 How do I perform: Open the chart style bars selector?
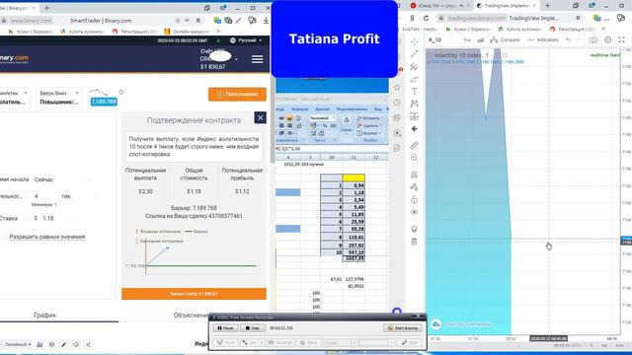tap(481, 39)
